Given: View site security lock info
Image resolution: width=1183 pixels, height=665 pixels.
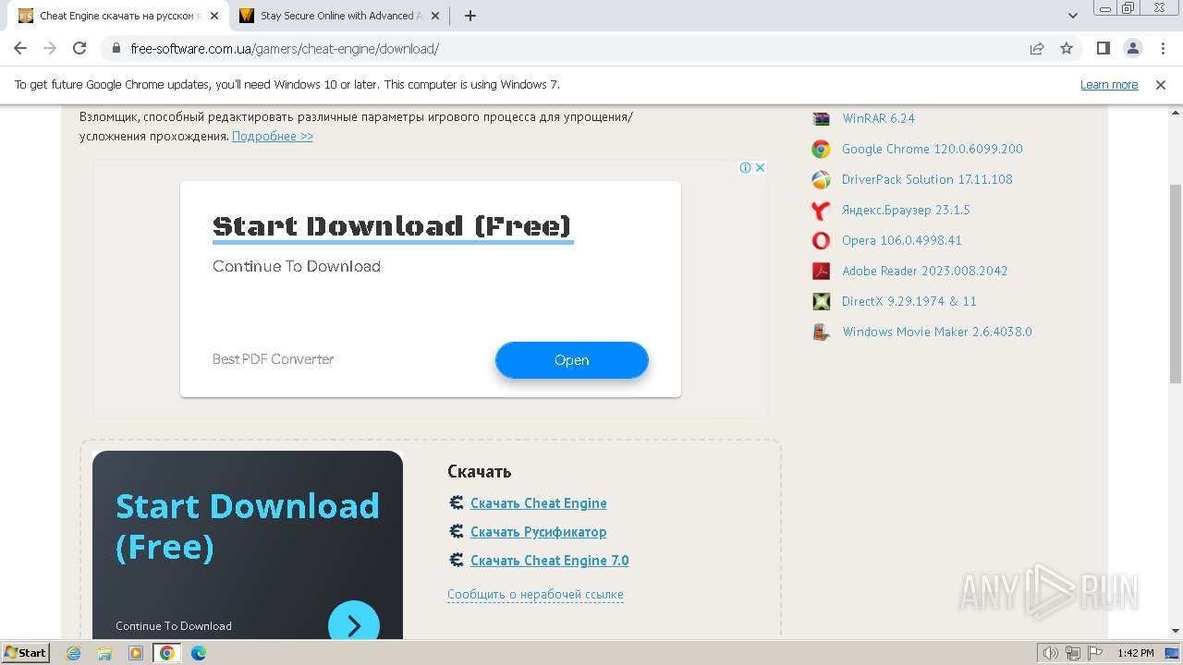Looking at the screenshot, I should click(x=116, y=49).
